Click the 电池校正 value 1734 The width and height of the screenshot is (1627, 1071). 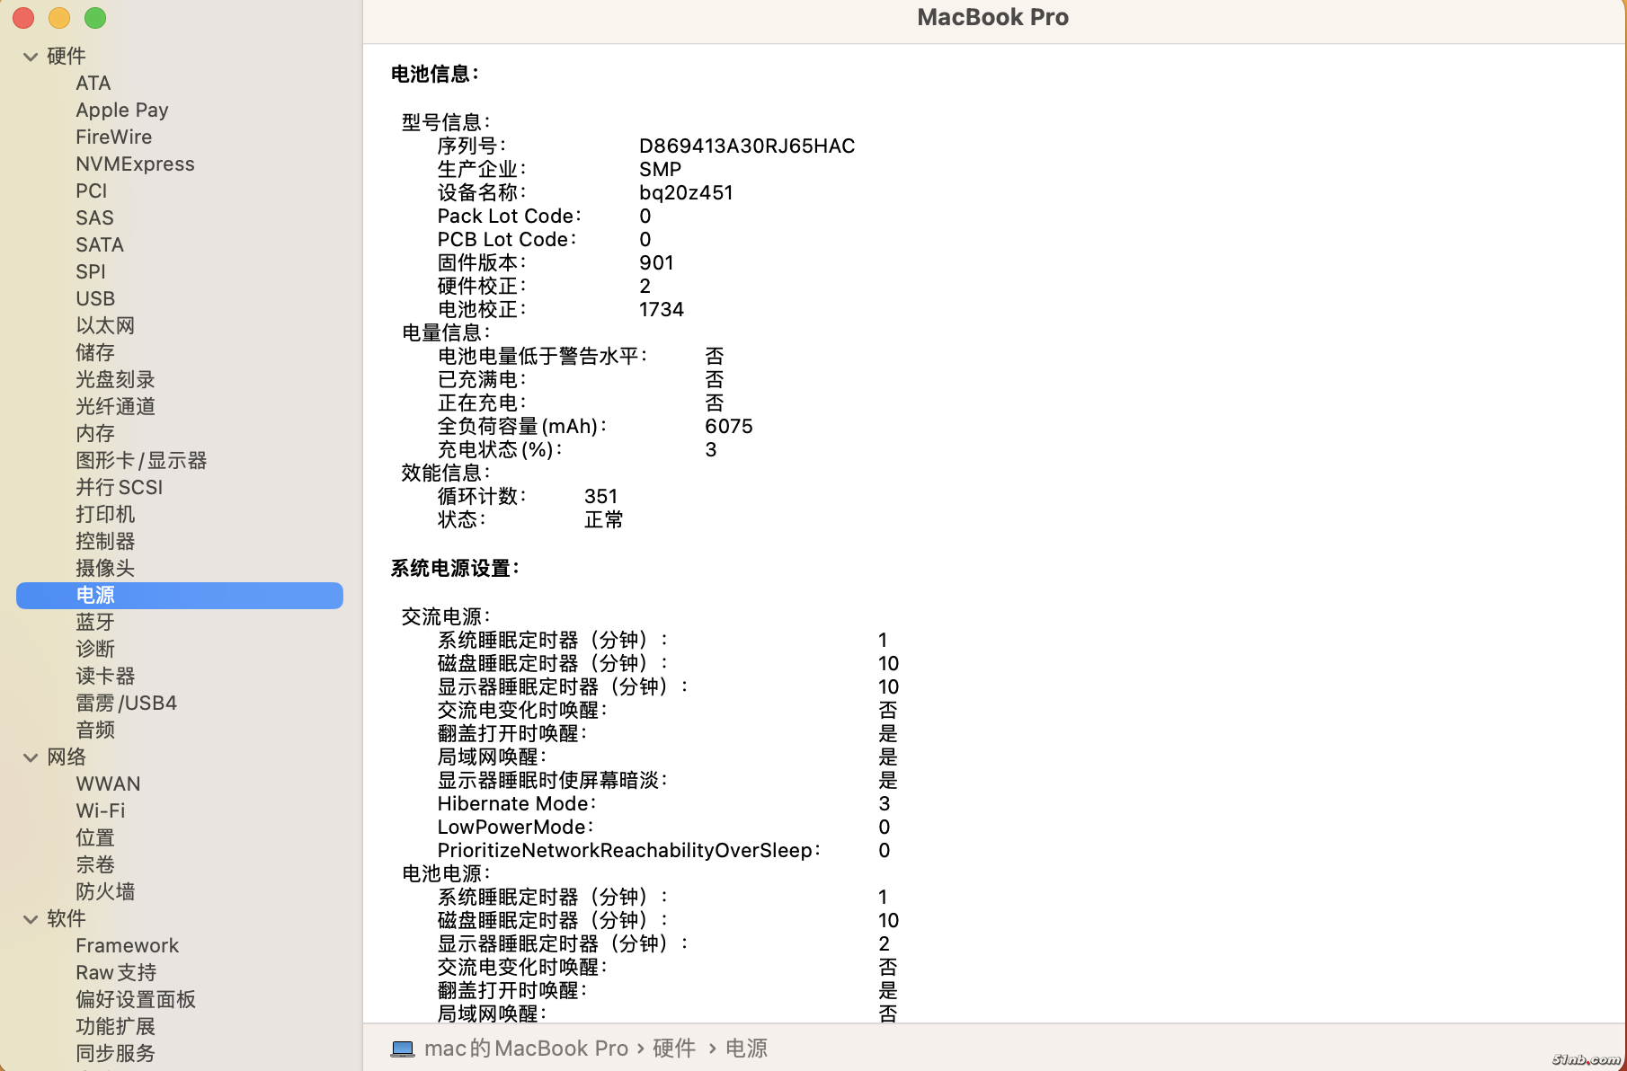[662, 310]
